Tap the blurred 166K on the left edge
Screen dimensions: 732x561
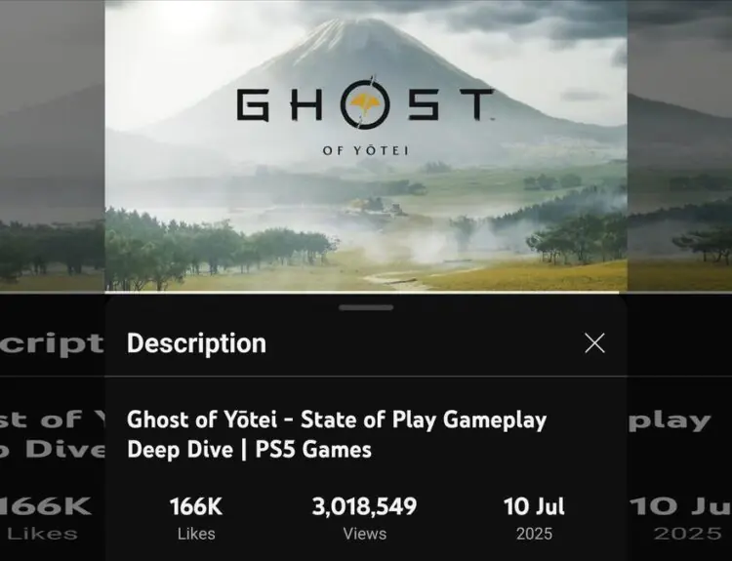46,505
